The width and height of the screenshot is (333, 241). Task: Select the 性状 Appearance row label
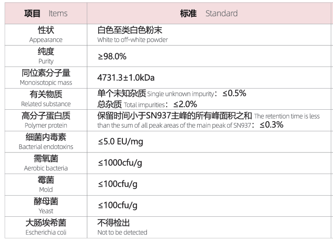pyautogui.click(x=46, y=34)
